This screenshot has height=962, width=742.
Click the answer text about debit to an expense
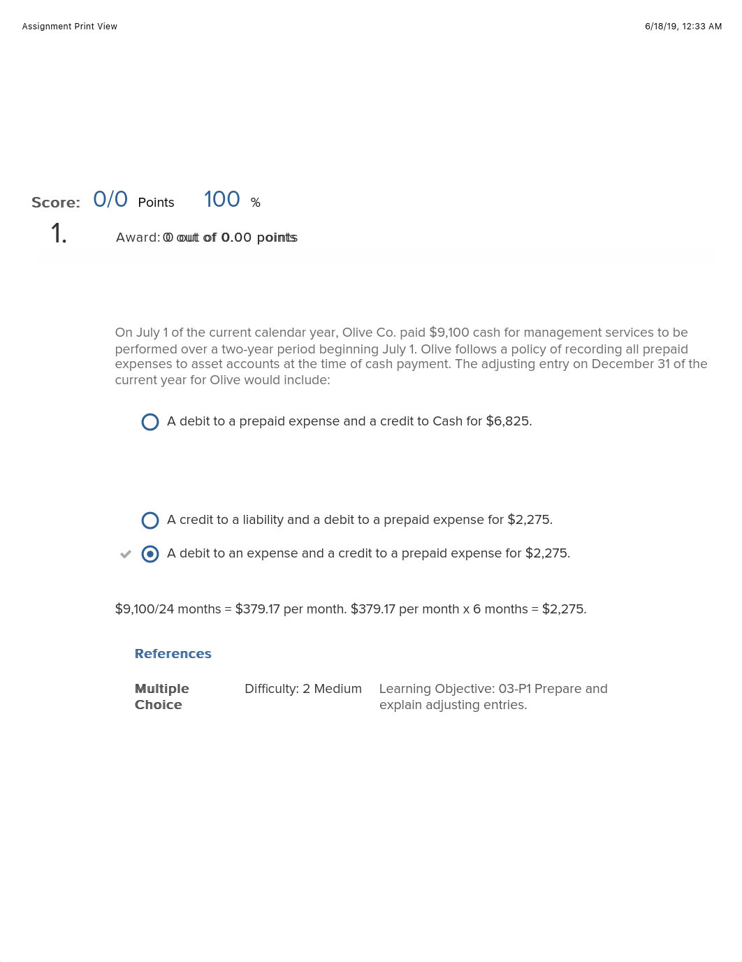(x=368, y=553)
